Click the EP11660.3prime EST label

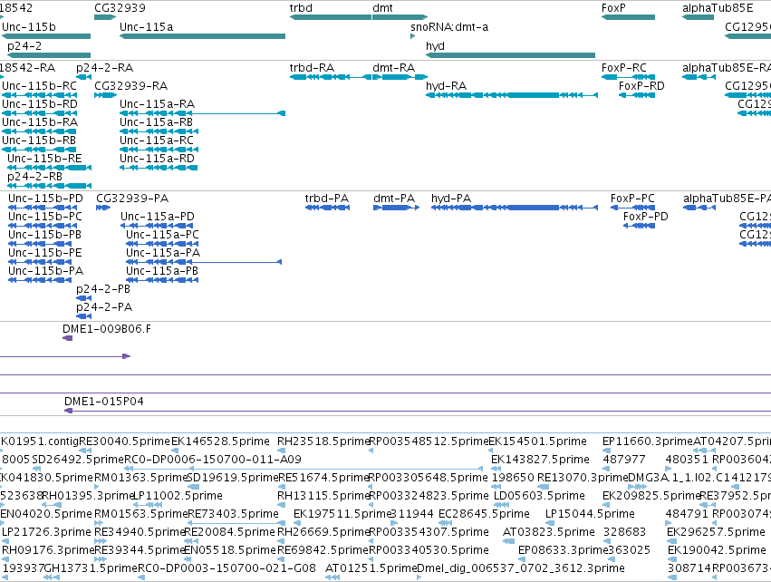click(x=648, y=441)
